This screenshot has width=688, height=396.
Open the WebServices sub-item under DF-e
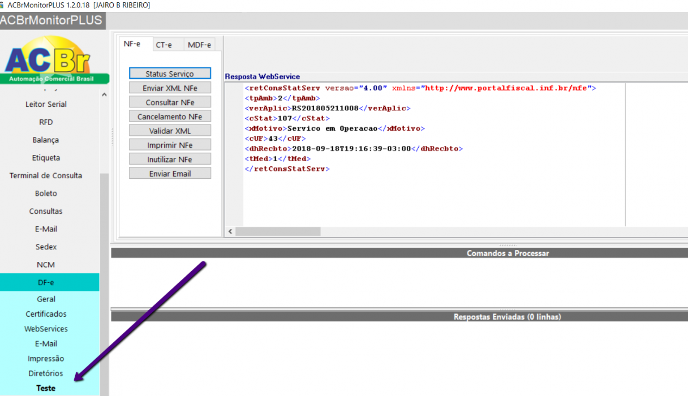tap(46, 329)
